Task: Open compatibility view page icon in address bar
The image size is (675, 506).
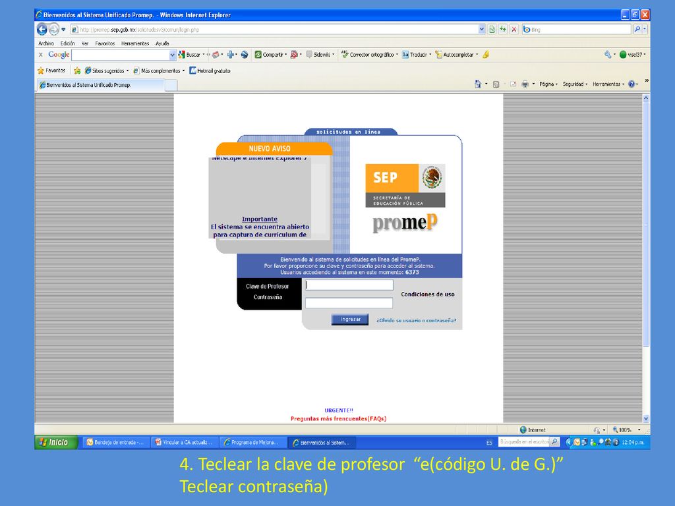Action: click(492, 29)
